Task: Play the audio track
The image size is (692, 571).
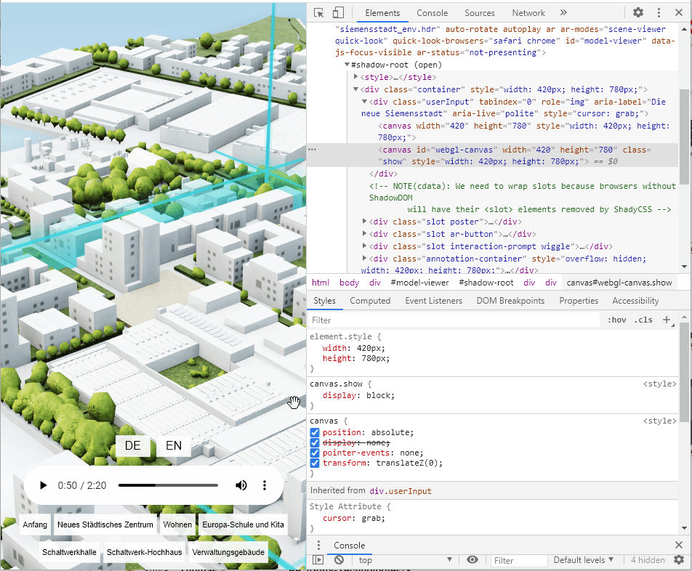Action: click(x=44, y=485)
